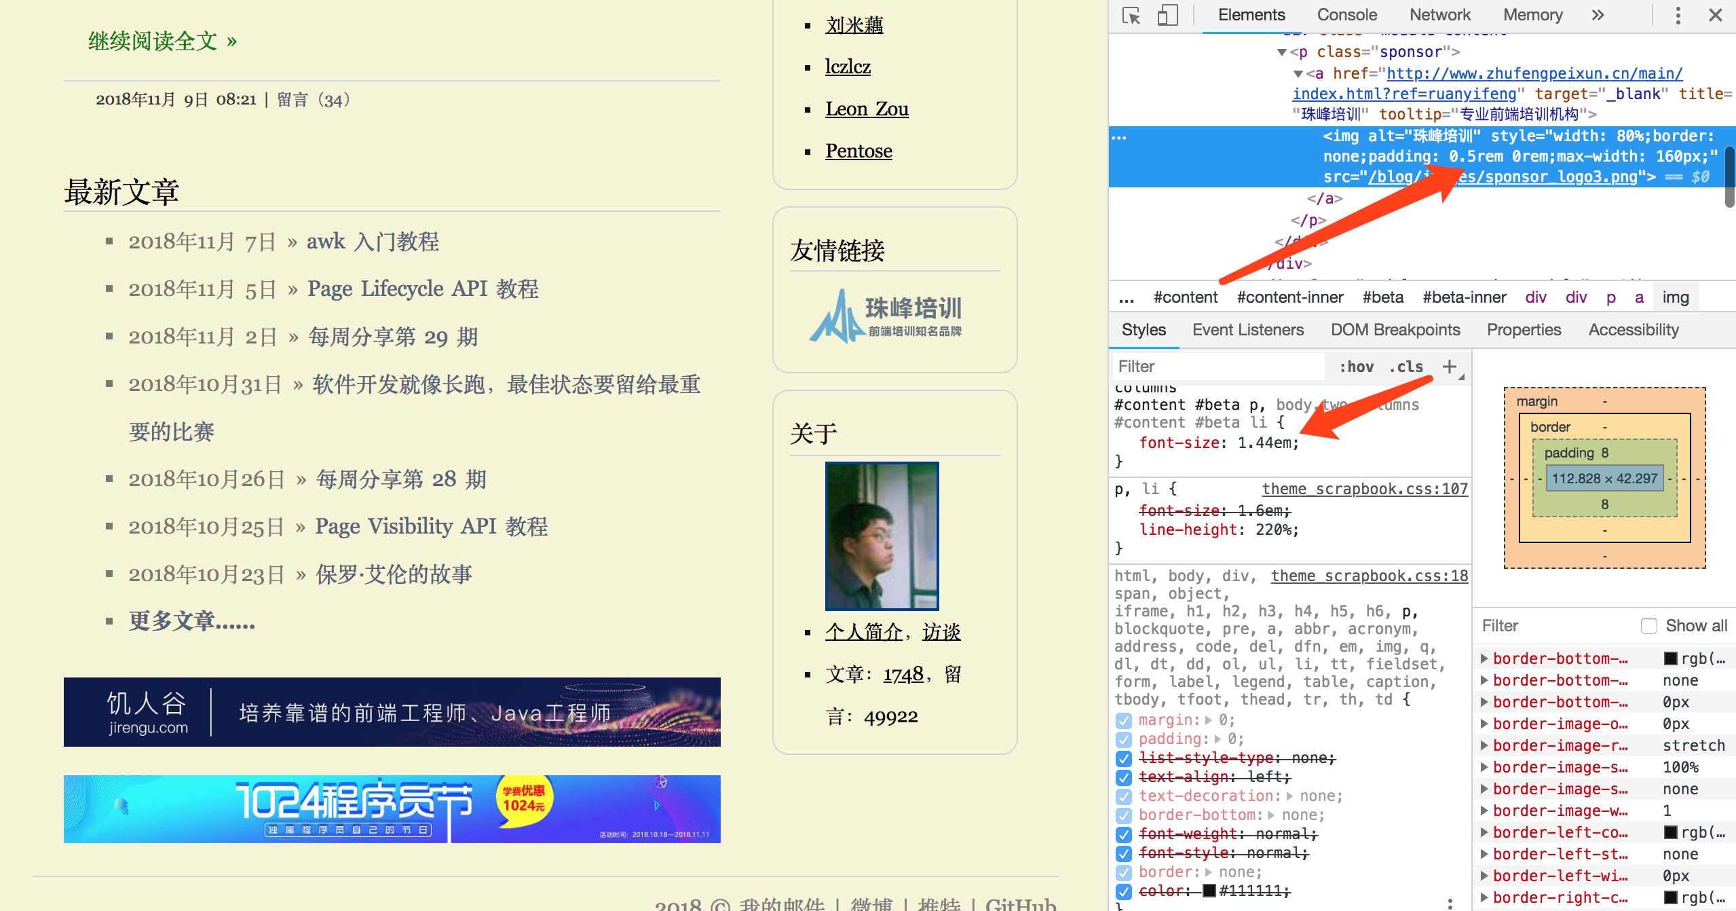Enable the Show all checkbox
The height and width of the screenshot is (911, 1736).
(x=1649, y=626)
